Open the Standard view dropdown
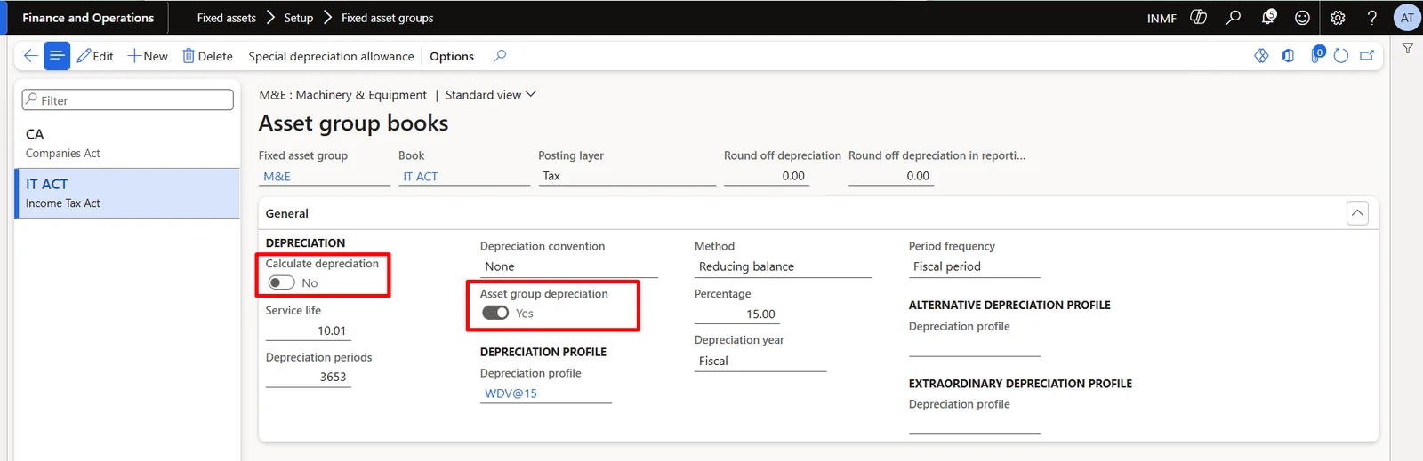Screen dimensions: 1423x461 [491, 94]
